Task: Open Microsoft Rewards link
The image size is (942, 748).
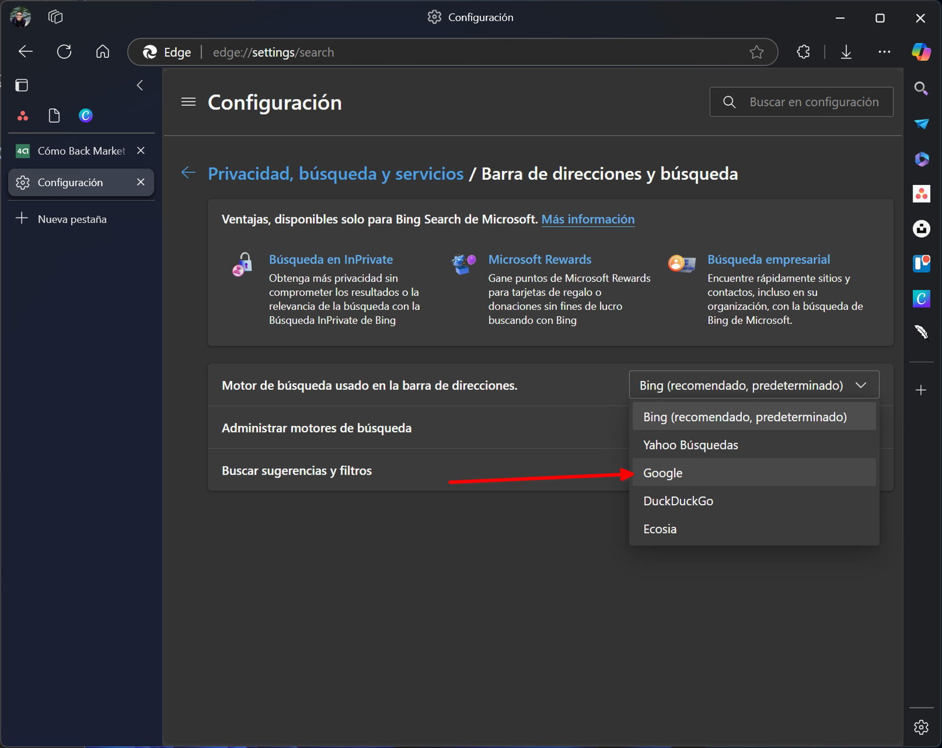Action: pos(540,259)
